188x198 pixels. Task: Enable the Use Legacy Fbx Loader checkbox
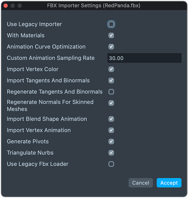111,164
